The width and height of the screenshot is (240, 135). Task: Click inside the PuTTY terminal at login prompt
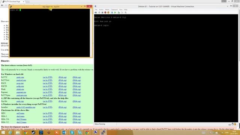coord(20,10)
